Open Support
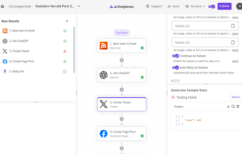Image resolution: width=242 pixels, height=154 pixels. pos(154,6)
